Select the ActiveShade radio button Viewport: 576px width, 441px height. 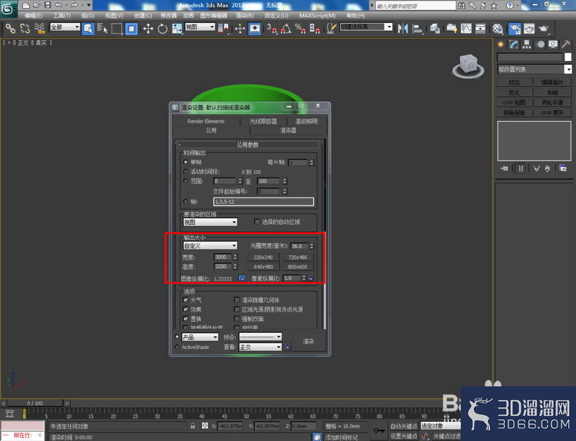click(x=177, y=347)
